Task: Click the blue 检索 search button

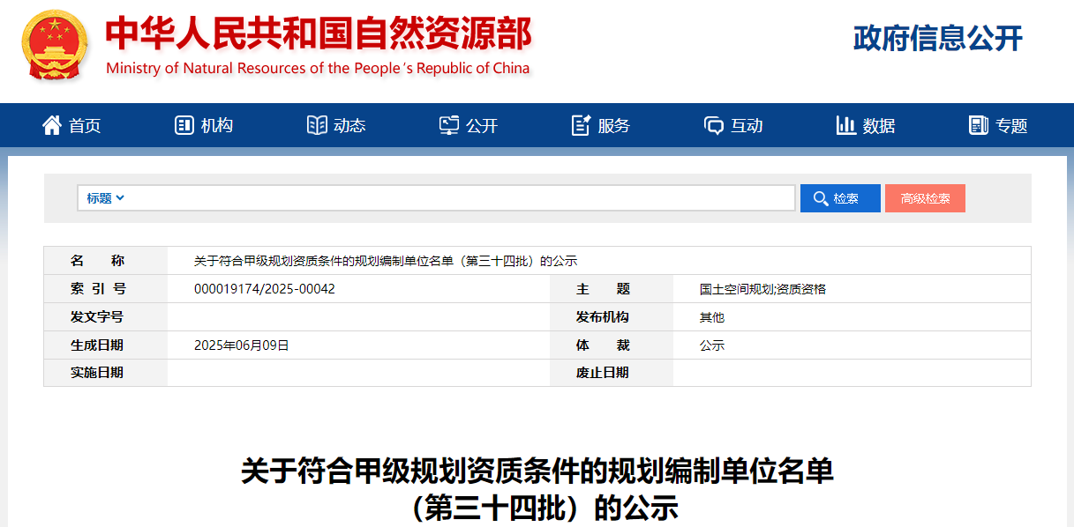Action: 840,198
